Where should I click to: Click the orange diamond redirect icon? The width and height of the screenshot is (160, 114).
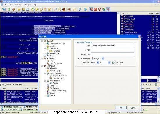[x=14, y=9]
